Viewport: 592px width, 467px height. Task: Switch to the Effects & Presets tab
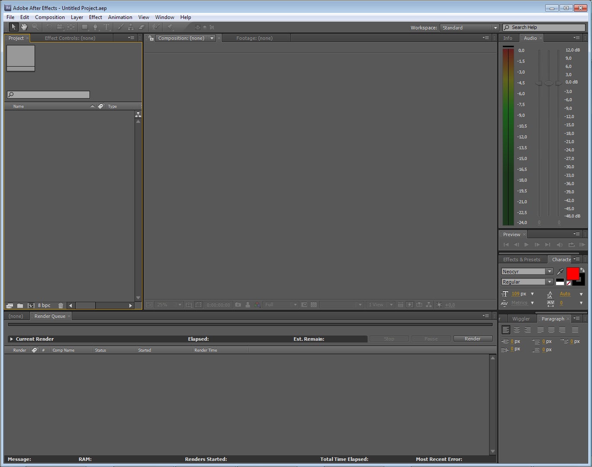pos(522,259)
